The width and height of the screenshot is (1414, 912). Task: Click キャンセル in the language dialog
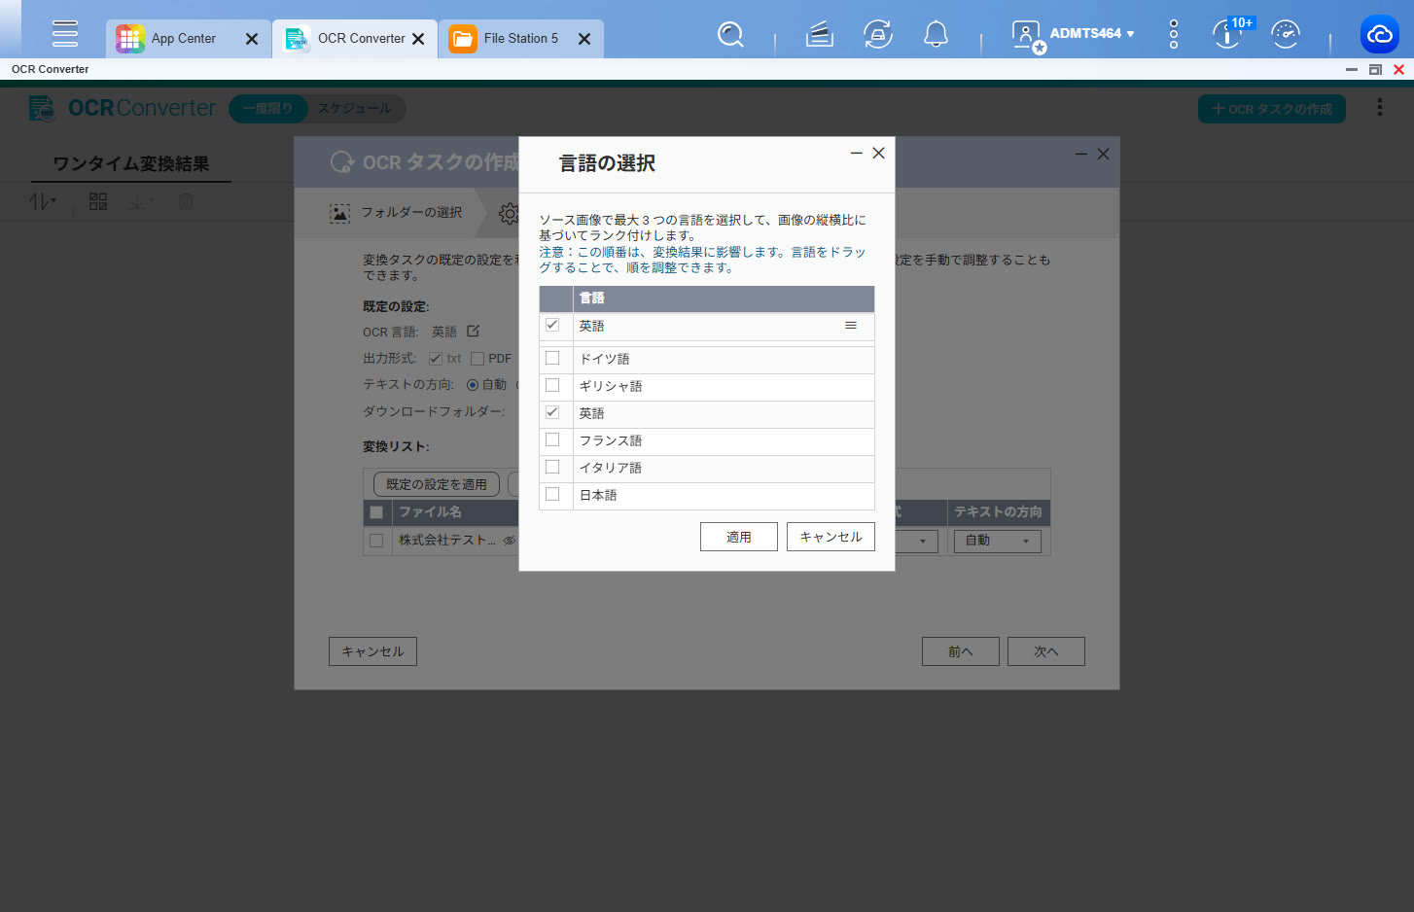tap(831, 537)
